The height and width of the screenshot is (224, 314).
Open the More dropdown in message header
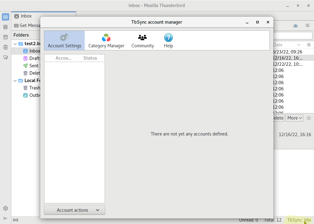(x=295, y=118)
